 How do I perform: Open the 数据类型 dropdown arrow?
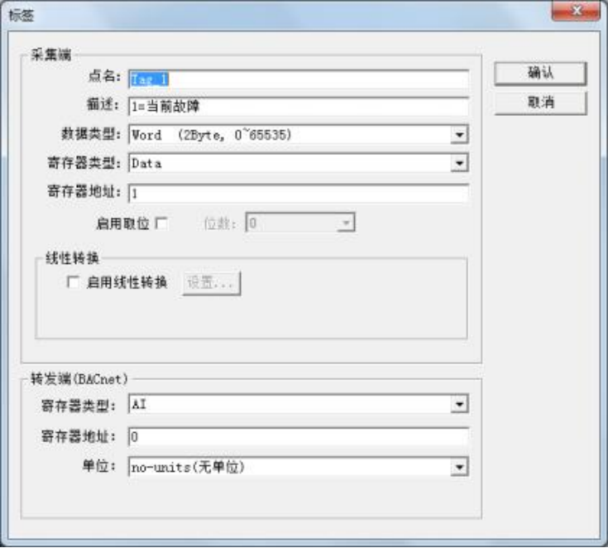(459, 135)
